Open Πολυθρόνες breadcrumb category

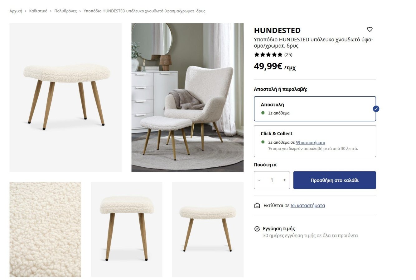pos(65,11)
